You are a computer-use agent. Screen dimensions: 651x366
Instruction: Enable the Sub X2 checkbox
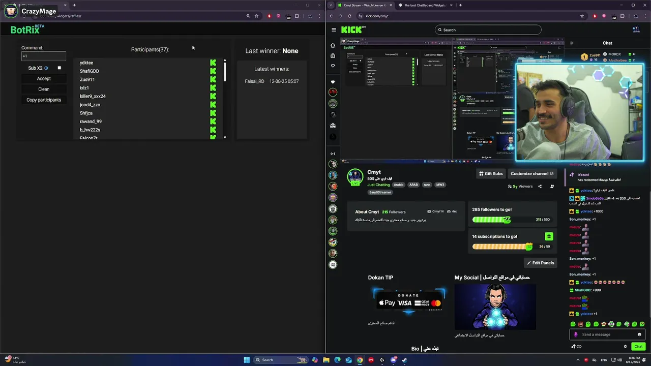pyautogui.click(x=59, y=68)
